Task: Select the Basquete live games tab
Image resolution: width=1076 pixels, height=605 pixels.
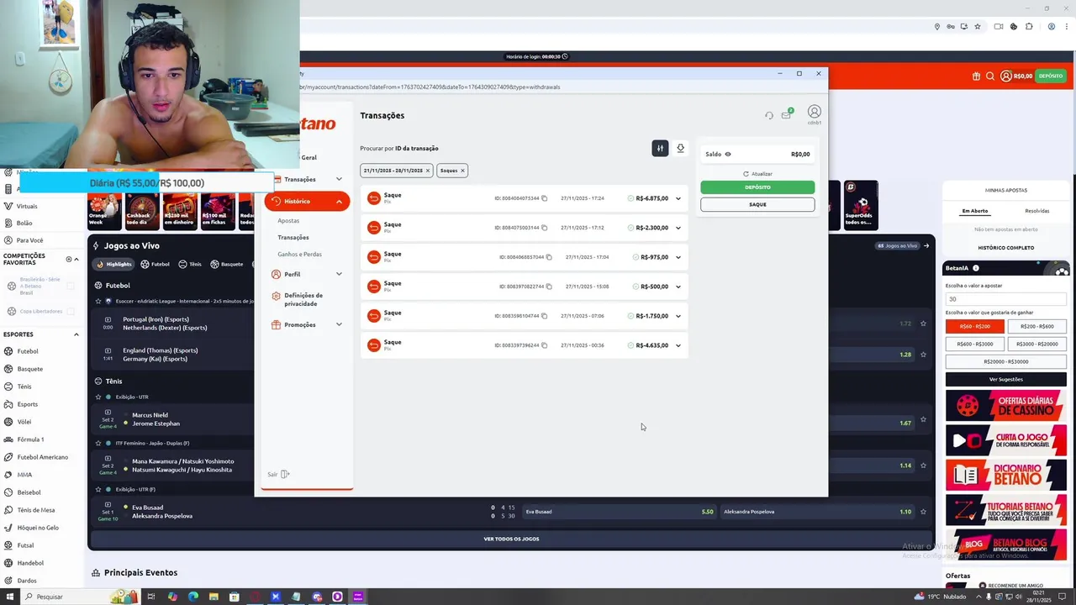Action: [227, 264]
